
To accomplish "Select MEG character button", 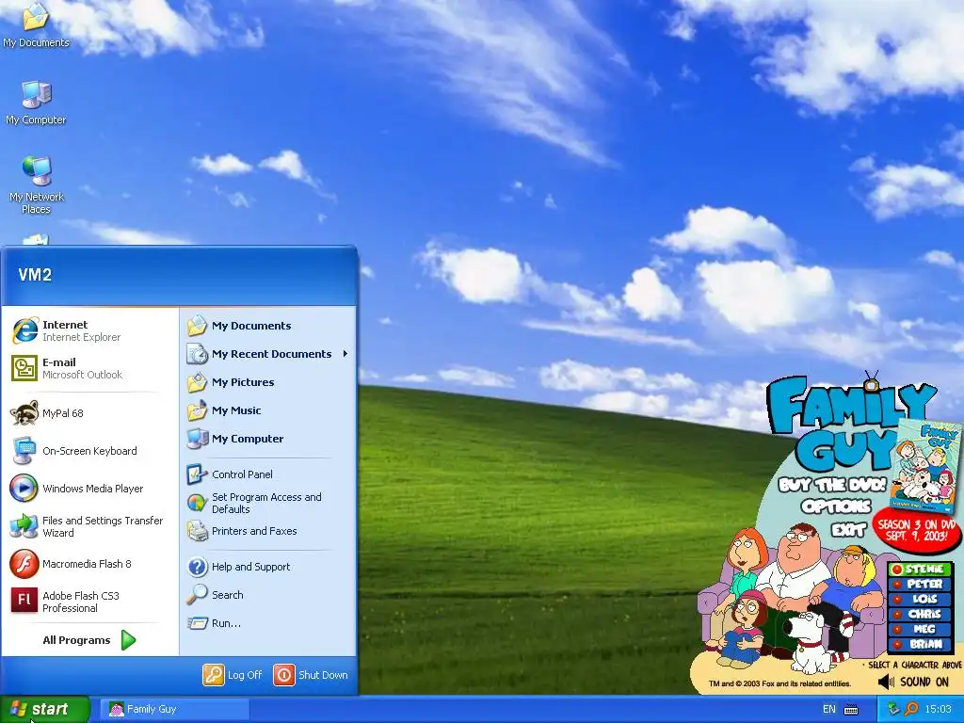I will [x=921, y=629].
